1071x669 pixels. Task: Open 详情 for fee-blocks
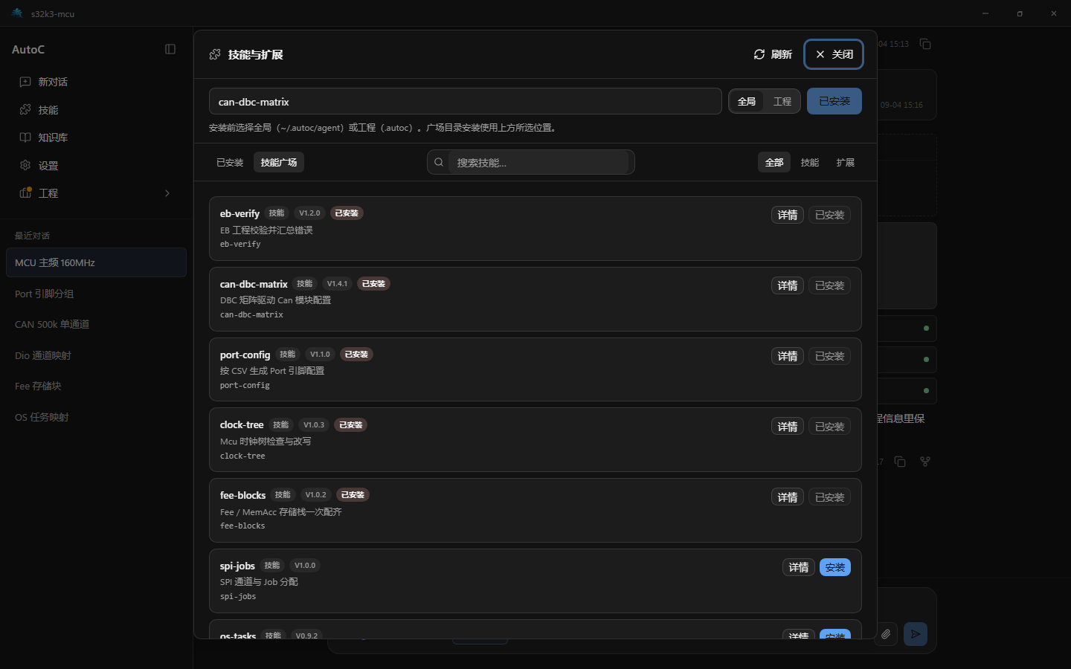click(788, 497)
